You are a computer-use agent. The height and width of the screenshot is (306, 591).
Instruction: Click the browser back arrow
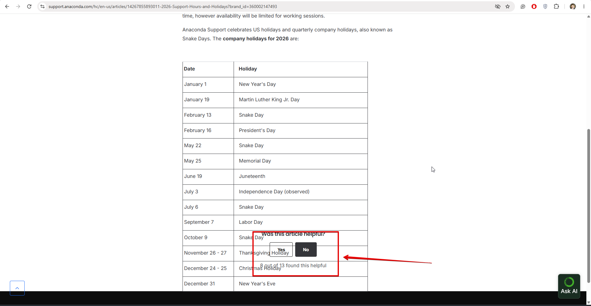point(7,6)
